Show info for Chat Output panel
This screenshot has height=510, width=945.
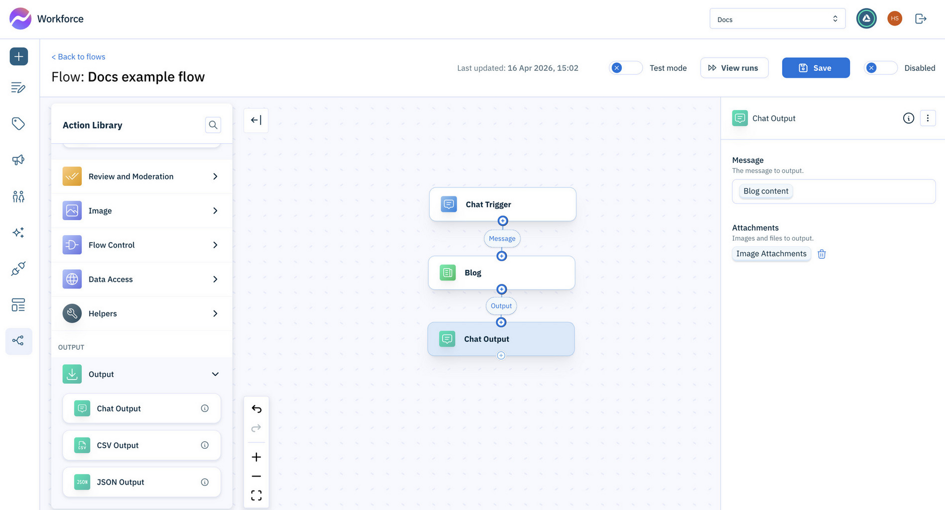pyautogui.click(x=908, y=118)
